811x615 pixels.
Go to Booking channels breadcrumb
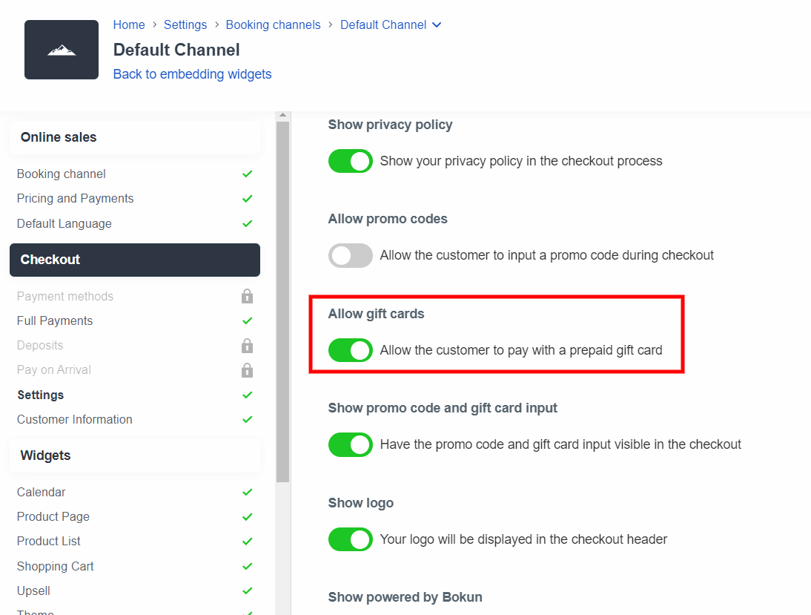(x=273, y=24)
